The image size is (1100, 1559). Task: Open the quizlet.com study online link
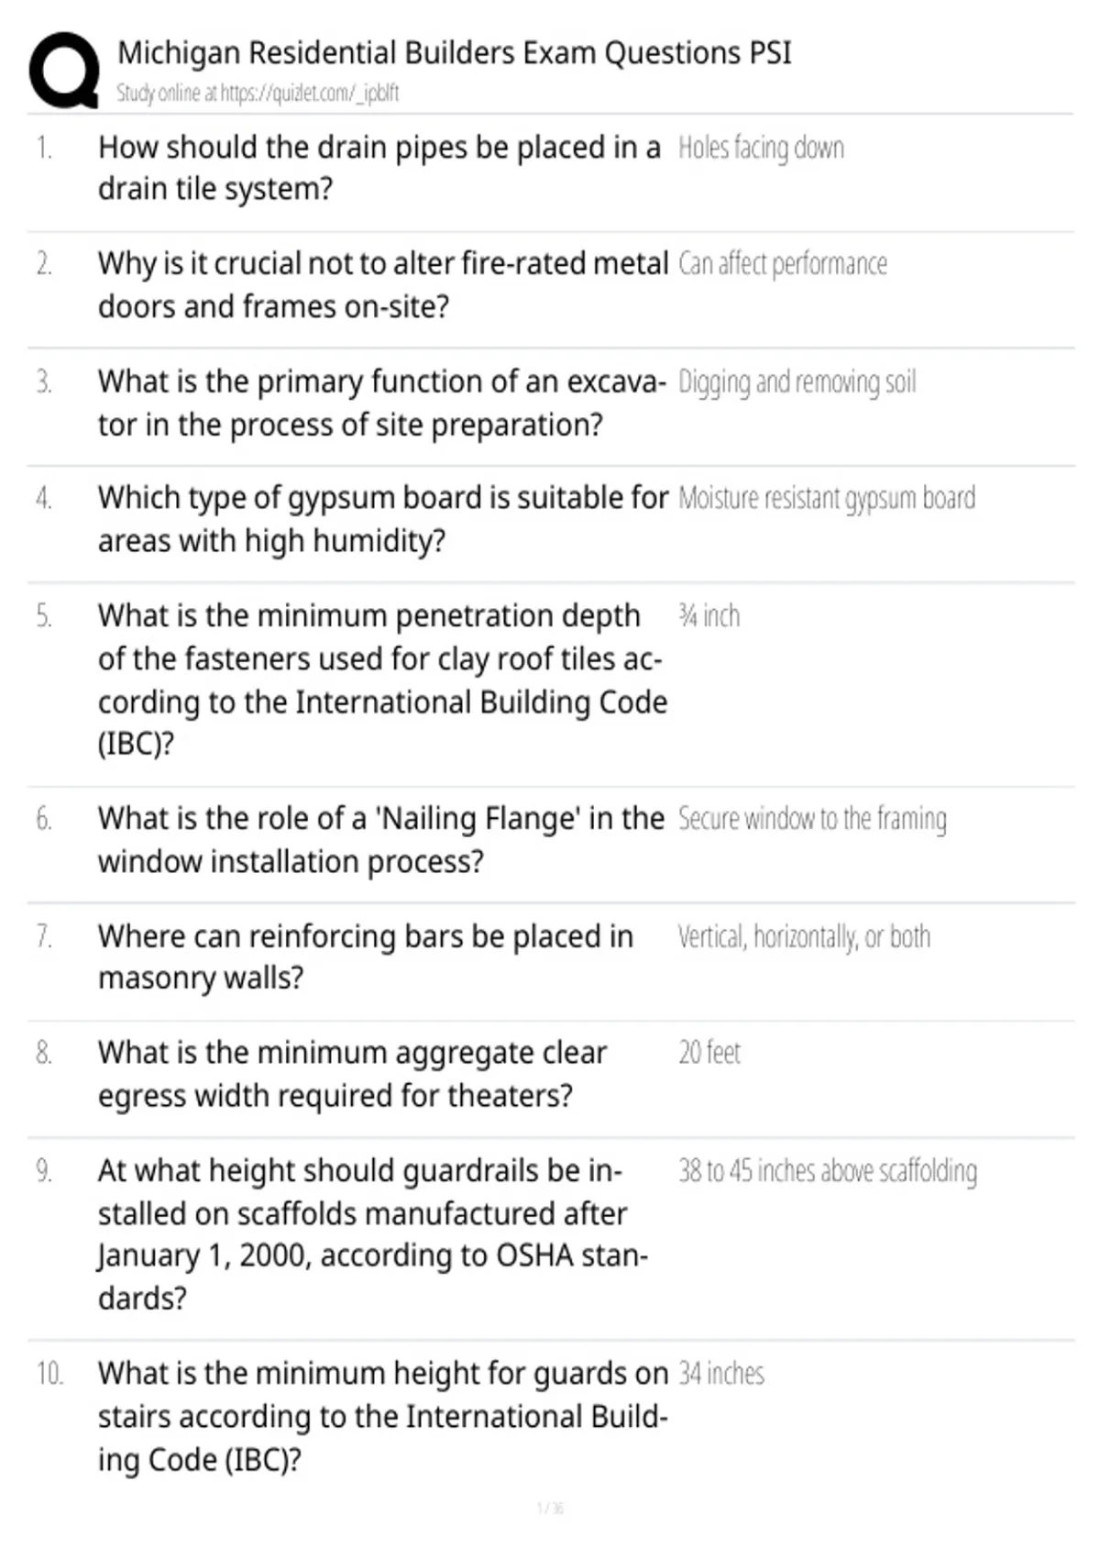tap(258, 93)
